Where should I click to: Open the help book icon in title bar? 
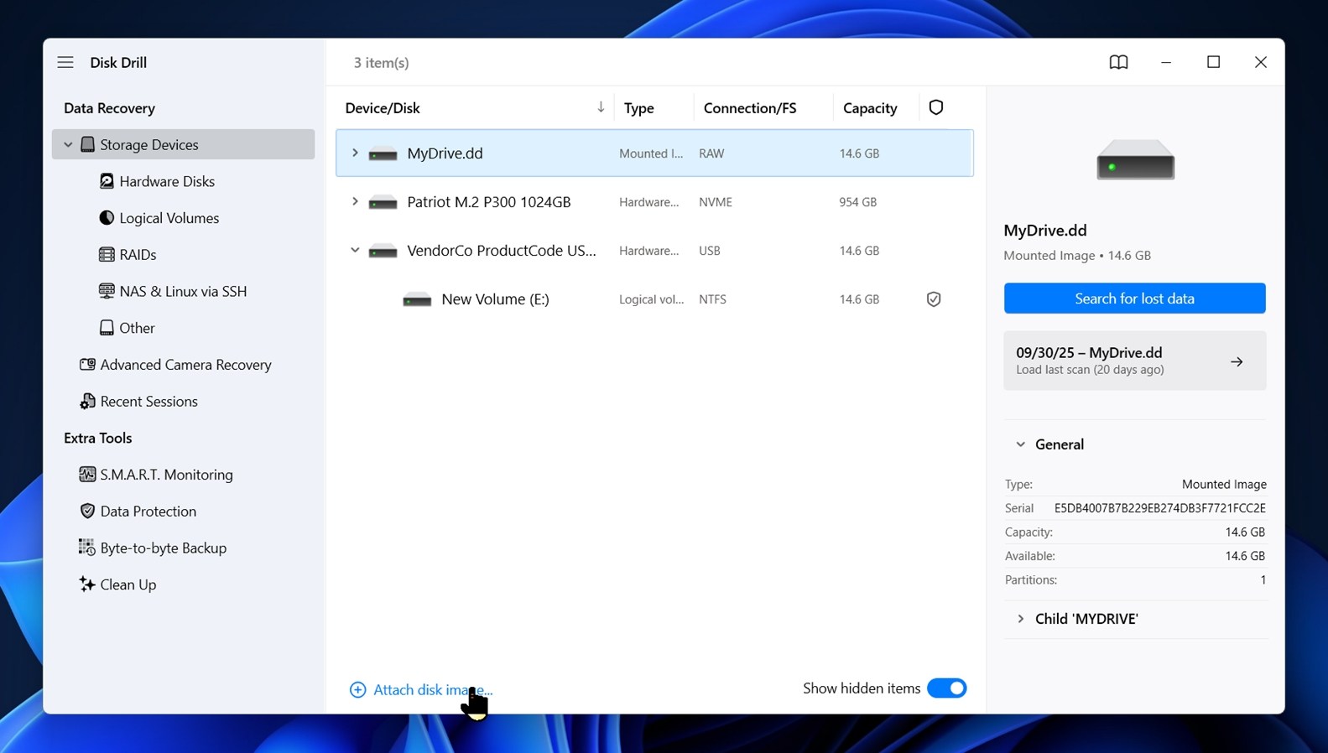pos(1118,62)
